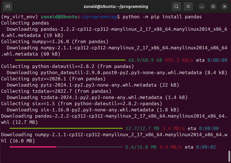Open the terminal options menu
Screen dimensions: 231x163
[188, 6]
